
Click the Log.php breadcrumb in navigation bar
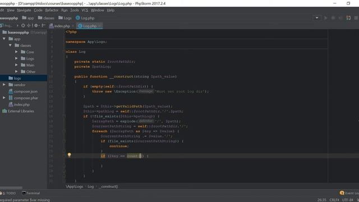(85, 18)
